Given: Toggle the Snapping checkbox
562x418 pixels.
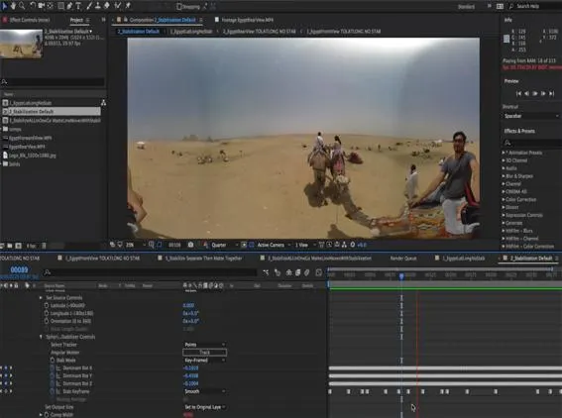Looking at the screenshot, I should pos(179,7).
